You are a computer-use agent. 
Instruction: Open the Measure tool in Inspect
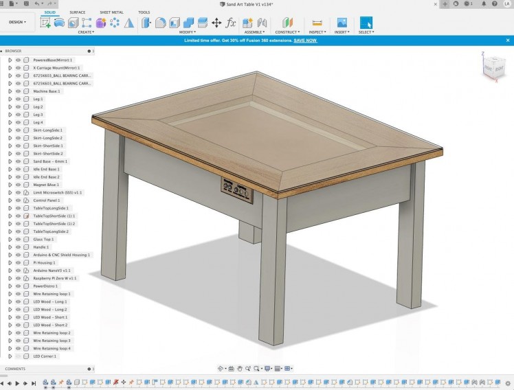point(317,23)
